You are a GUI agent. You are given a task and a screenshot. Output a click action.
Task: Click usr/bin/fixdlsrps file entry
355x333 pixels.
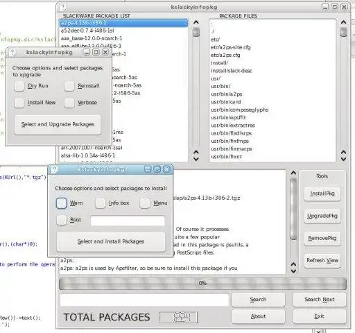[x=232, y=133]
